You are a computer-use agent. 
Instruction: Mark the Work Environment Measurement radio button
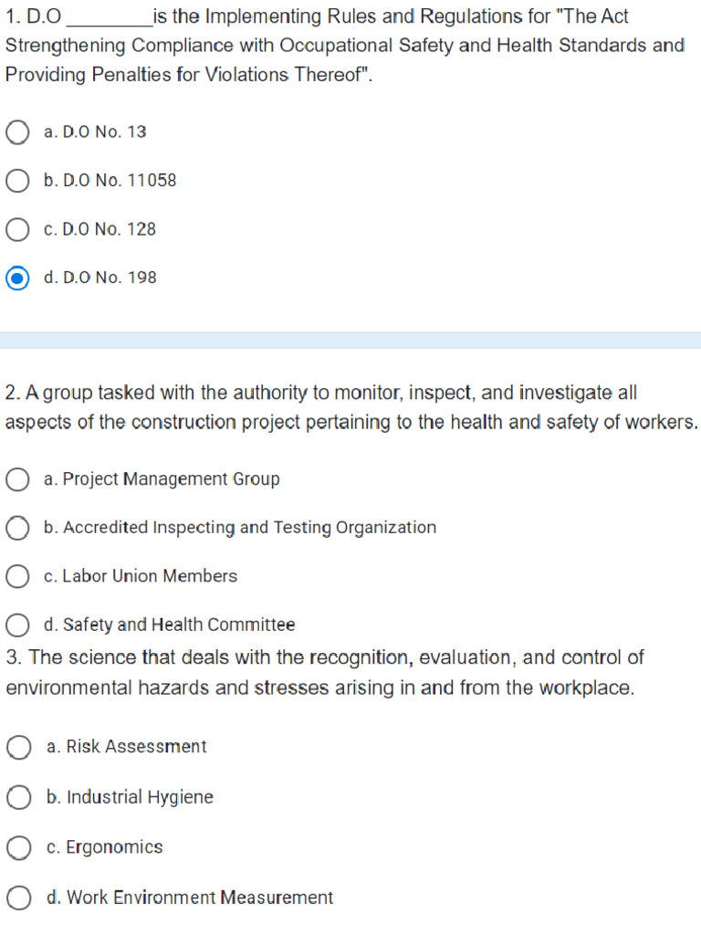point(18,898)
